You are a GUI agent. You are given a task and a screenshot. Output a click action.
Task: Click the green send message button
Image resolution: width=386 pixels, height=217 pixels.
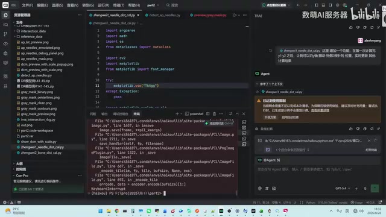(x=375, y=188)
